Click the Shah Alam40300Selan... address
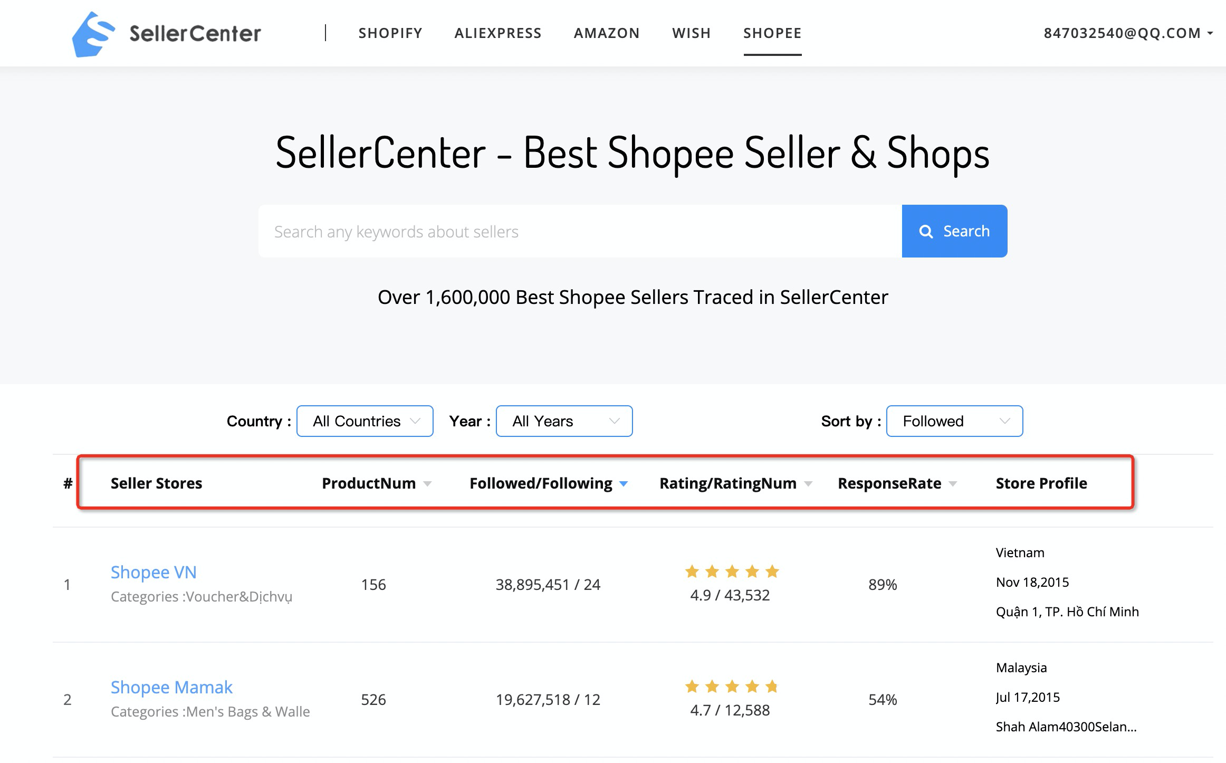The height and width of the screenshot is (763, 1226). click(1066, 727)
